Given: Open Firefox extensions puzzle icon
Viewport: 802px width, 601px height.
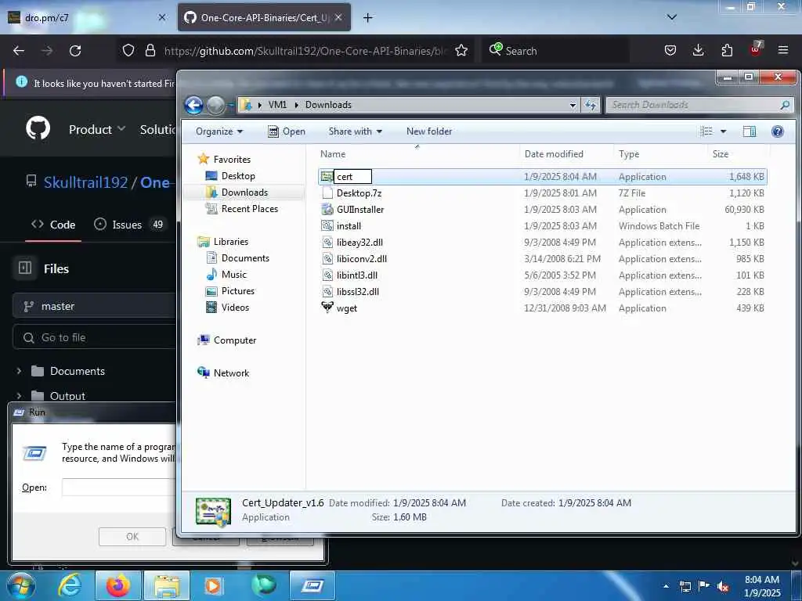Looking at the screenshot, I should point(727,50).
